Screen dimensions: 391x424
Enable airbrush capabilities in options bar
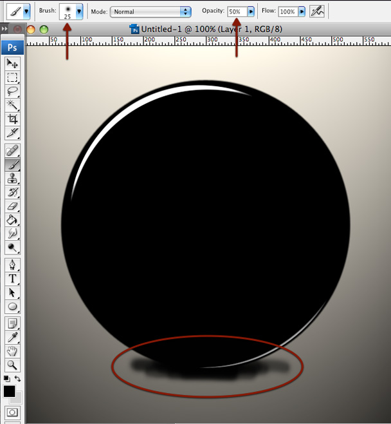(x=317, y=12)
